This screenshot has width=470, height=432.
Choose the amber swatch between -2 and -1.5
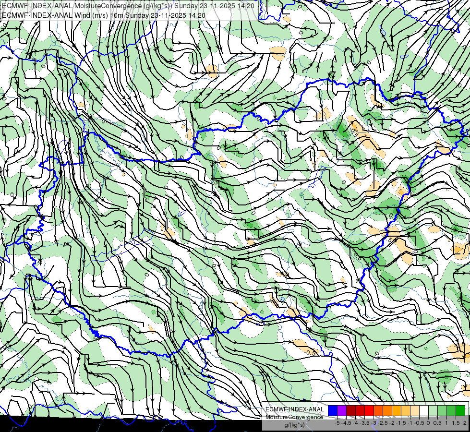[x=397, y=411]
